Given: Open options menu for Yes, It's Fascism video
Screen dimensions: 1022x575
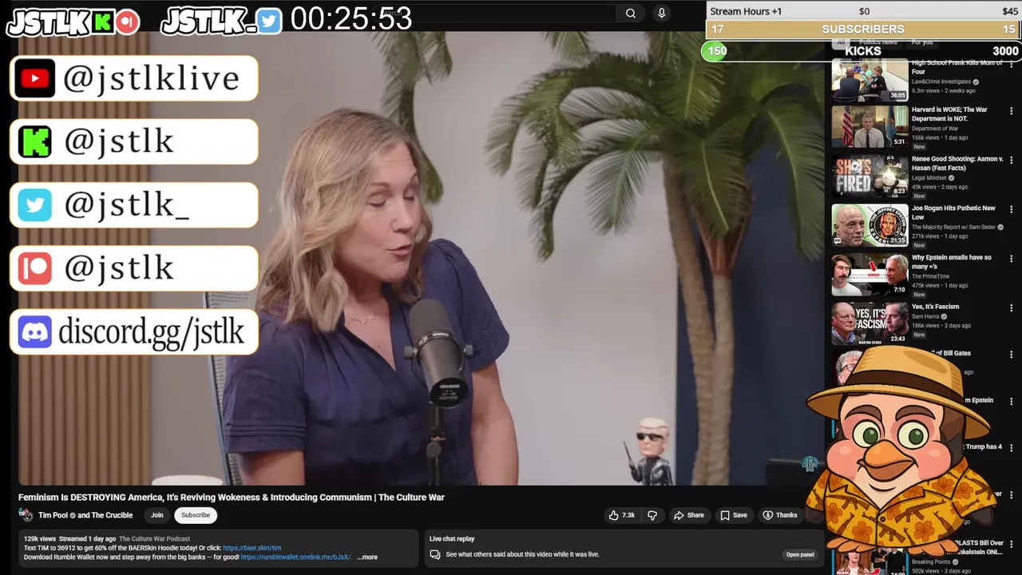Looking at the screenshot, I should point(1012,307).
